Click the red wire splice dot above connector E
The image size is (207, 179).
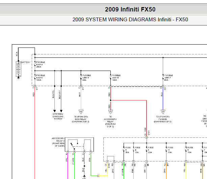(111, 100)
